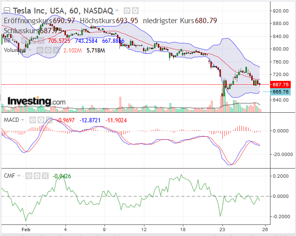Open the Volumen indicator dropdown arrow

30,50
